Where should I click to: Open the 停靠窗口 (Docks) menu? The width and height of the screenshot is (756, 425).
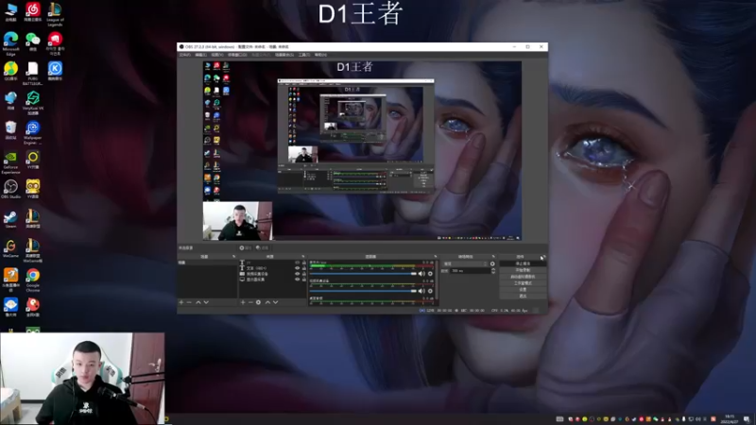click(x=237, y=55)
